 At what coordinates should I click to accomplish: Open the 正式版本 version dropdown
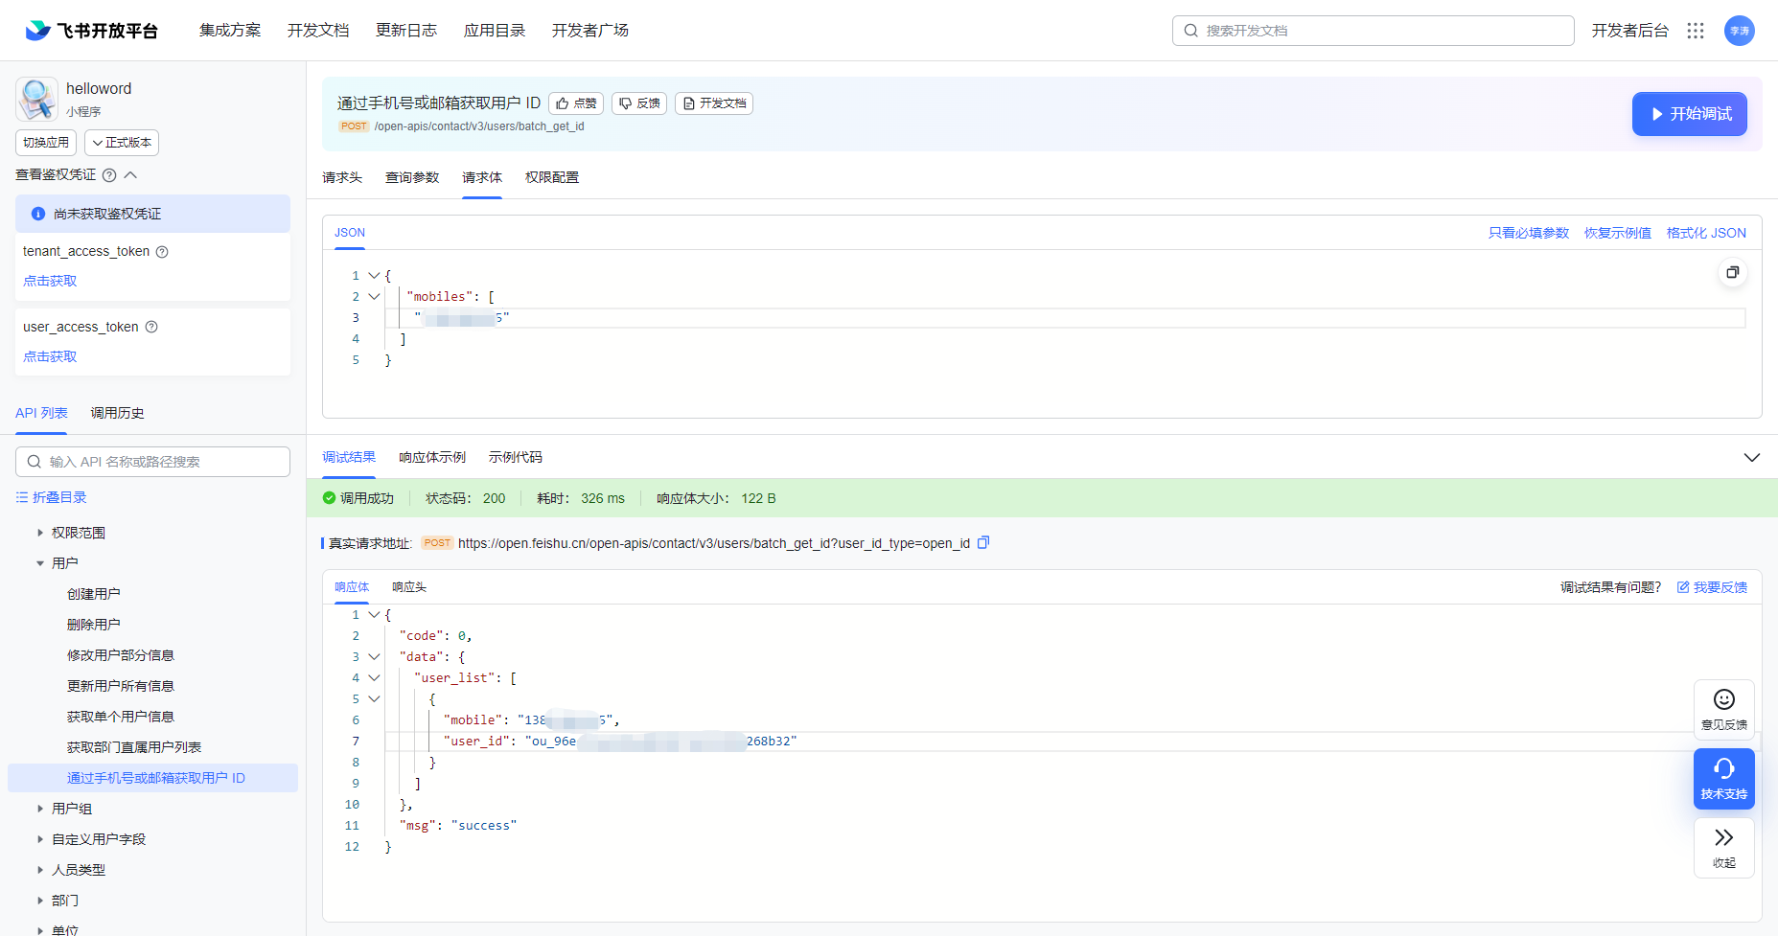[121, 142]
